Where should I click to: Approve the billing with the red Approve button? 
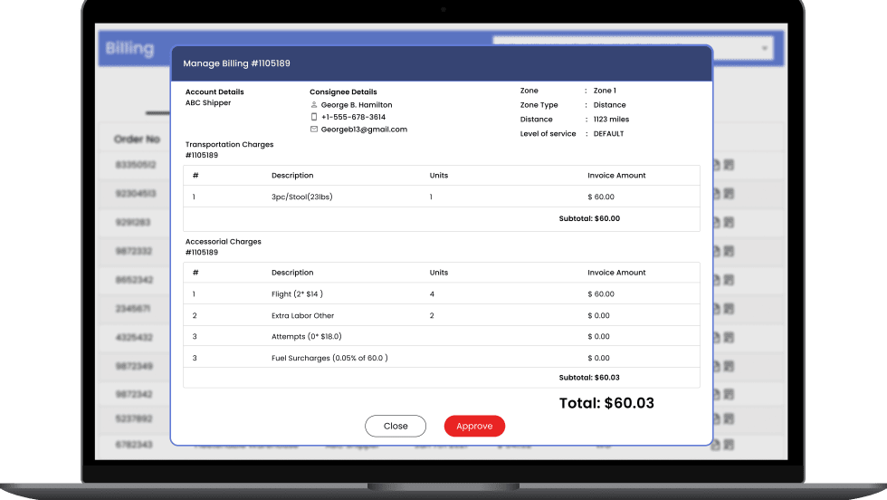pyautogui.click(x=474, y=426)
